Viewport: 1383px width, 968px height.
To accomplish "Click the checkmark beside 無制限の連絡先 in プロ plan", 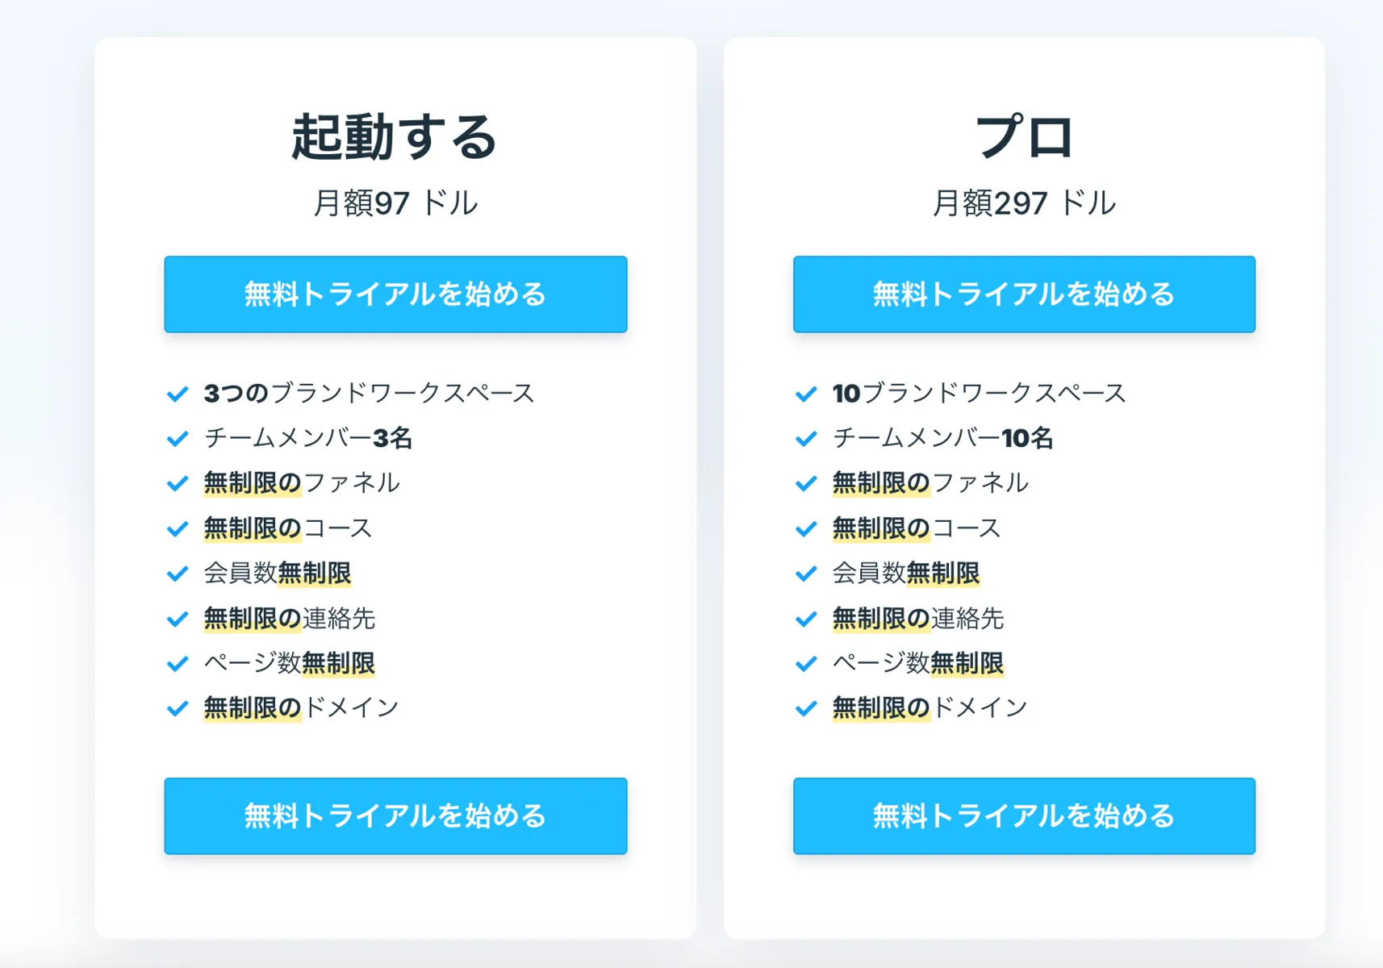I will coord(804,620).
